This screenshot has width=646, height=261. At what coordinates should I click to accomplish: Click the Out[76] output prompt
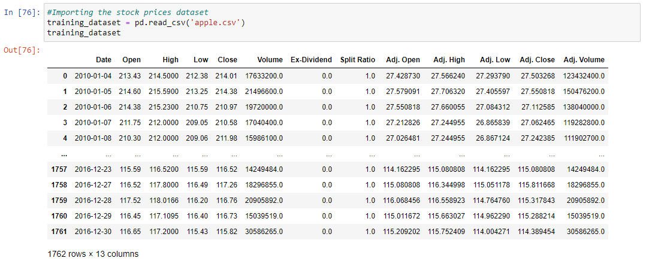point(22,50)
